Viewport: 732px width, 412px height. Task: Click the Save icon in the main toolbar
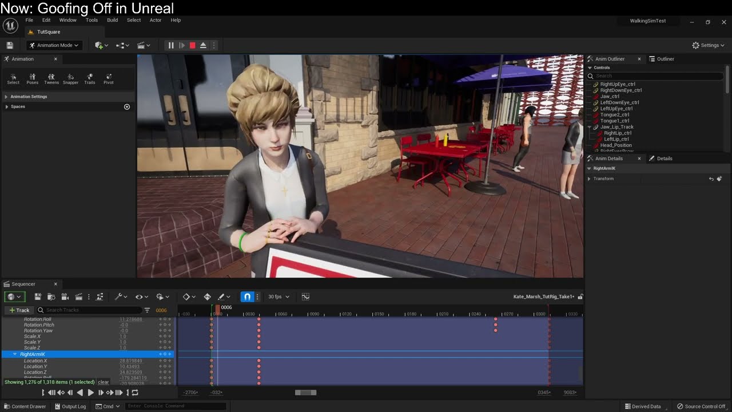[x=10, y=45]
